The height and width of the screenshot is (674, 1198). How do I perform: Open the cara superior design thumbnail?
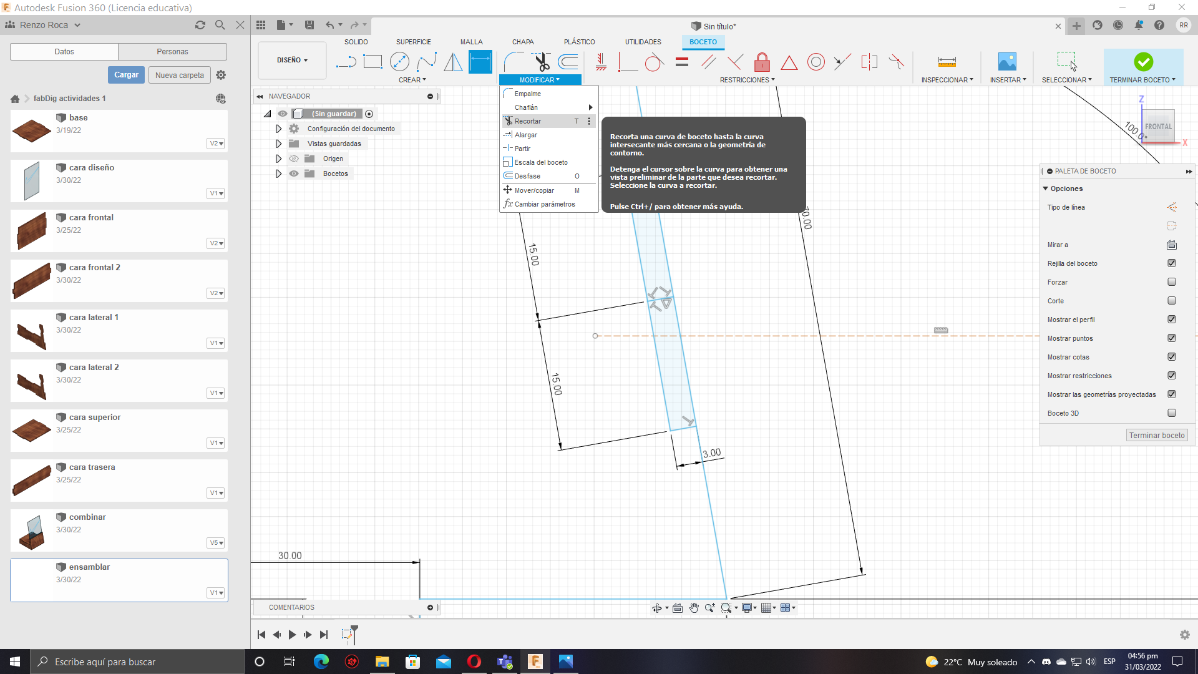31,430
